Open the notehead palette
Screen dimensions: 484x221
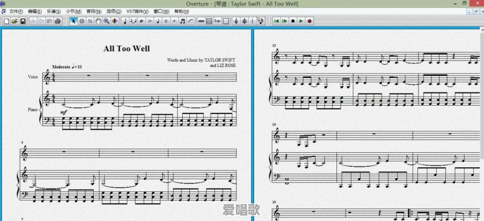pos(158,21)
